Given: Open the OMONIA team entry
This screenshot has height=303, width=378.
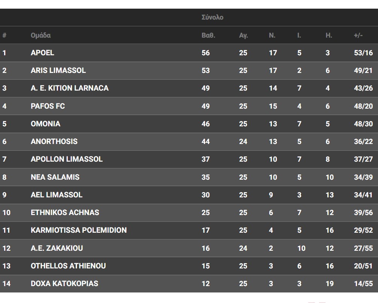Looking at the screenshot, I should point(46,124).
